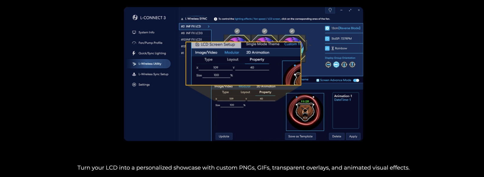Screen dimensions: 484x177
Task: Open the Fan/Pump Profile page
Action: pos(150,43)
